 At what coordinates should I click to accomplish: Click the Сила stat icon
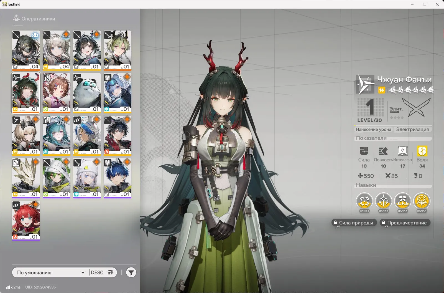[x=364, y=151]
